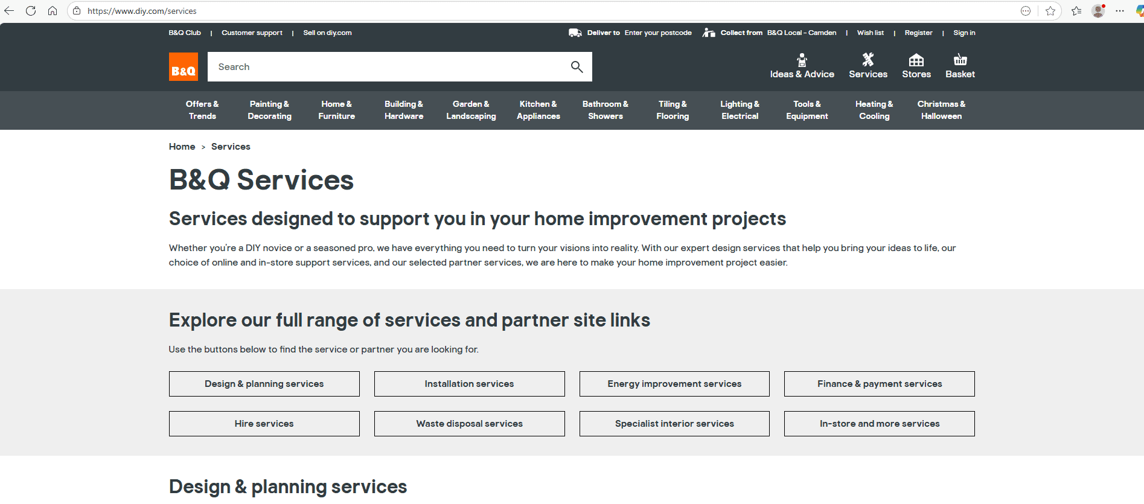Click the Sign in link
Screen dimensions: 1144x504
[x=964, y=33]
